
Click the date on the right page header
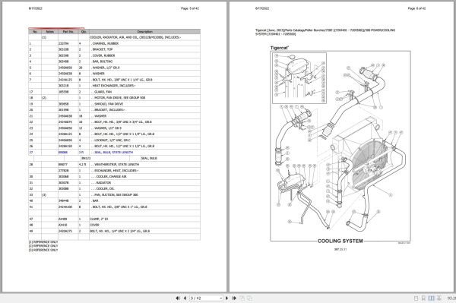[x=262, y=8]
